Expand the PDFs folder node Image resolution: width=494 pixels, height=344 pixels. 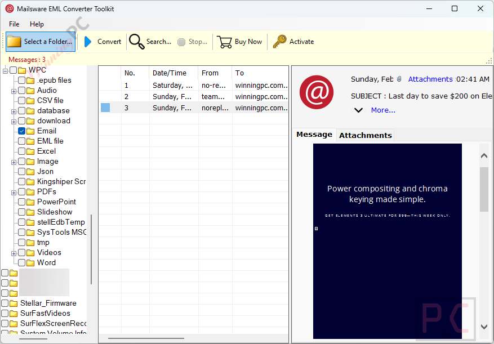coord(14,193)
